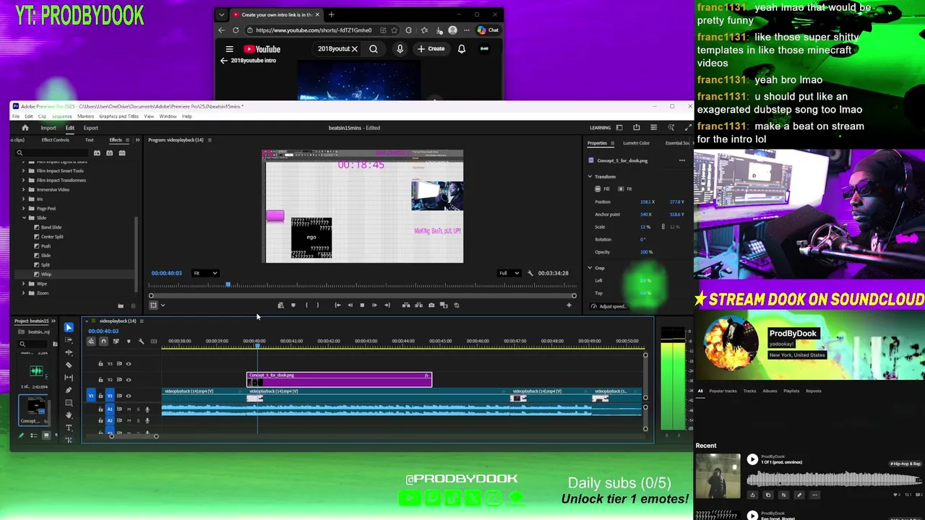925x520 pixels.
Task: Toggle V3 track output eye
Action: 129,363
